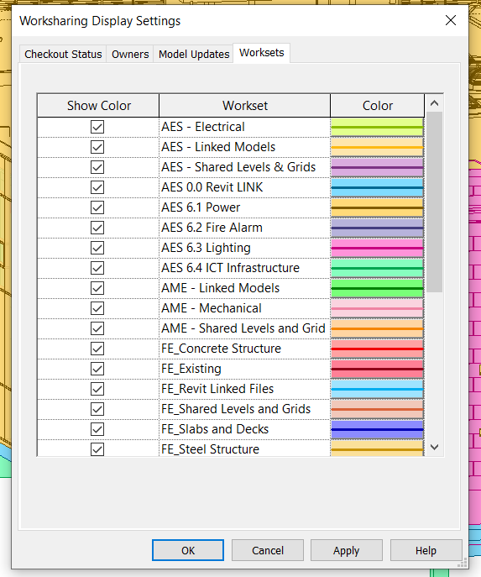481x577 pixels.
Task: Edit FE_Shared Levels and Grids color swatch
Action: click(377, 409)
